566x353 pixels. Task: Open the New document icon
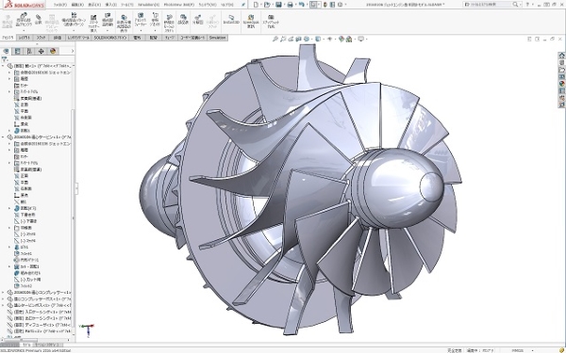256,5
